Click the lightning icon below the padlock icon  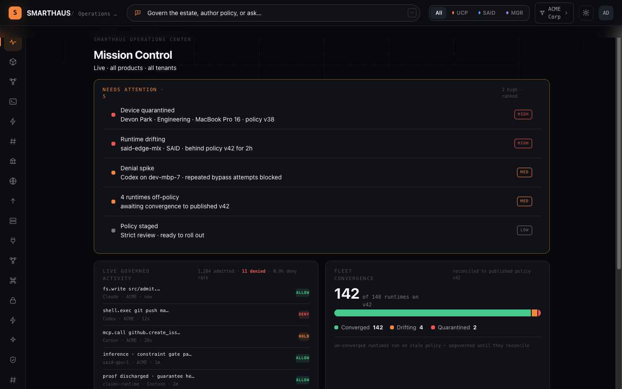pos(13,320)
